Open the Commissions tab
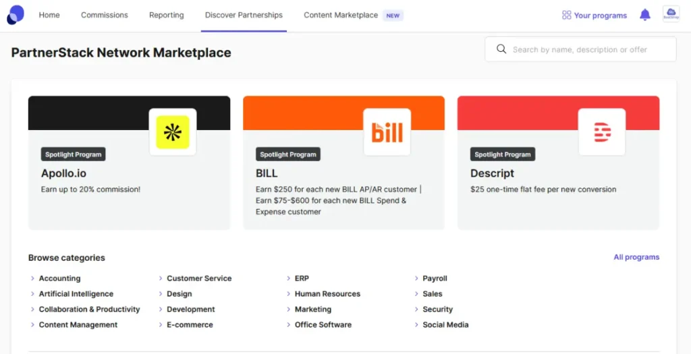This screenshot has height=354, width=691. point(105,15)
